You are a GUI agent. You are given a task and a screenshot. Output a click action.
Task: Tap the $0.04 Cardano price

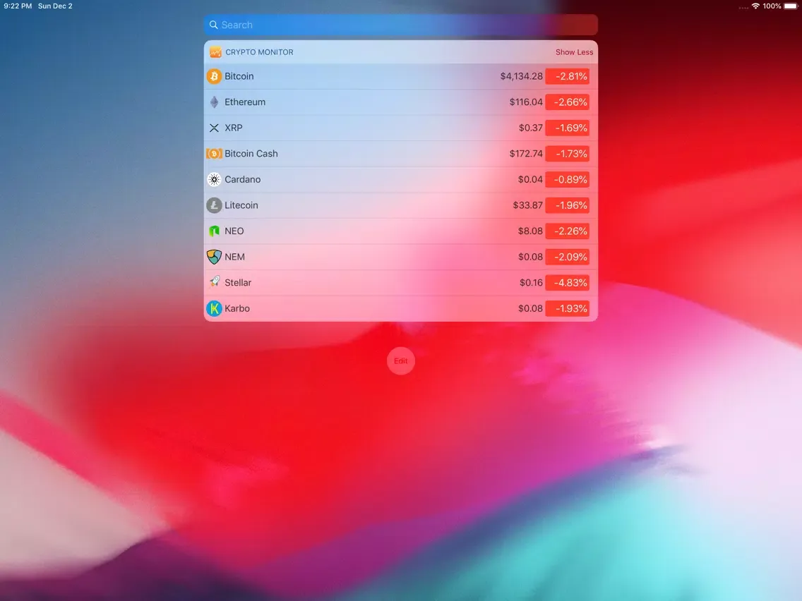click(x=530, y=179)
